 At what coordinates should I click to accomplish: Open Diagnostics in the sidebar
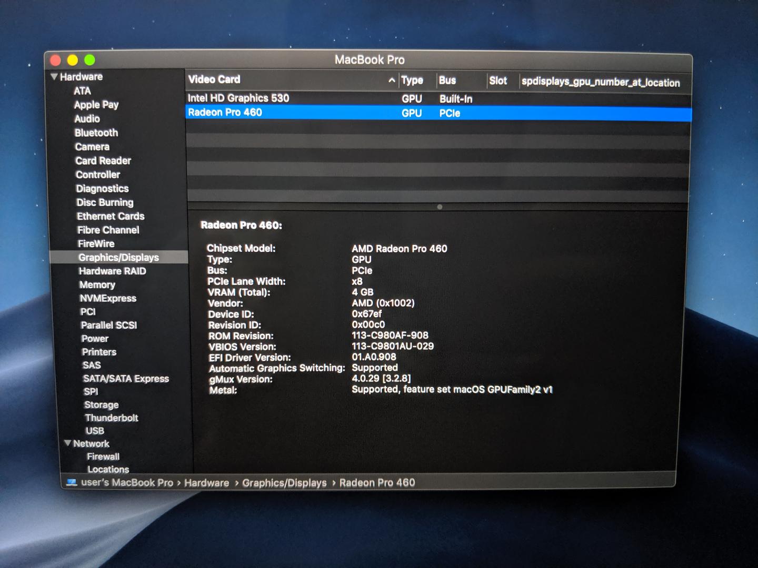coord(102,188)
